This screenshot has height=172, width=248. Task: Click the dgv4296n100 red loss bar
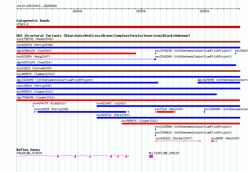tap(76, 53)
